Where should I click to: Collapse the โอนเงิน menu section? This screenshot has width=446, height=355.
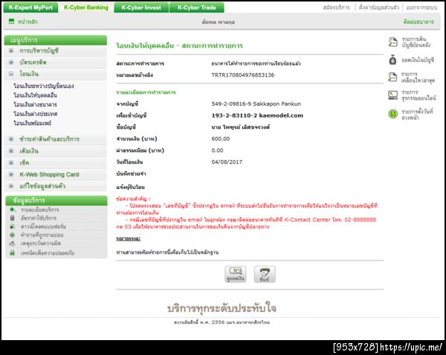coord(11,74)
